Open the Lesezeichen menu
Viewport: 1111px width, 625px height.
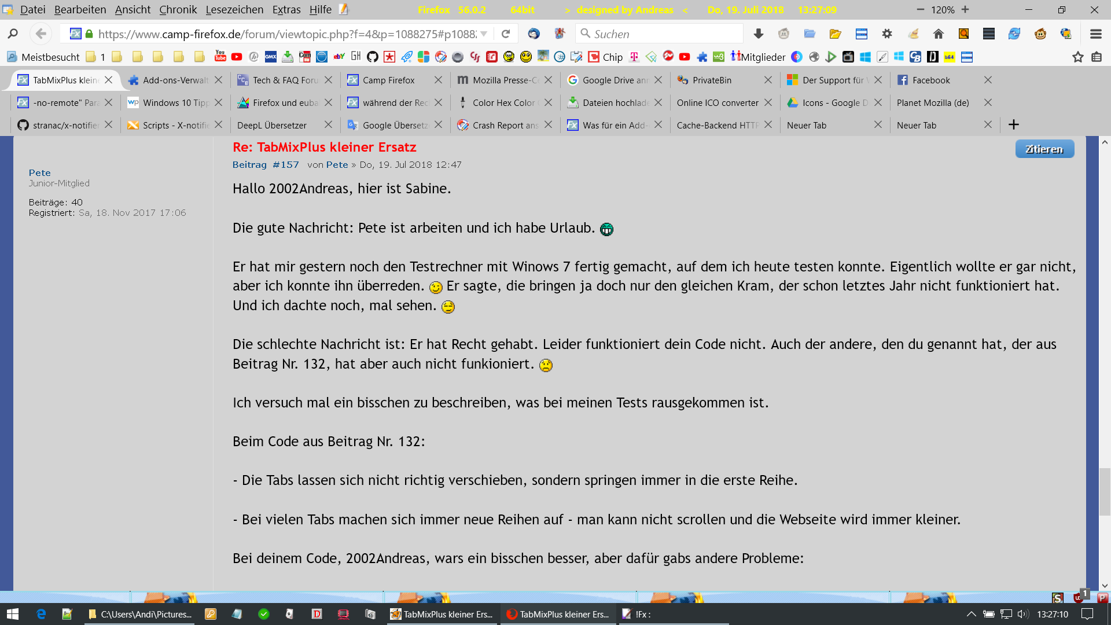(234, 10)
